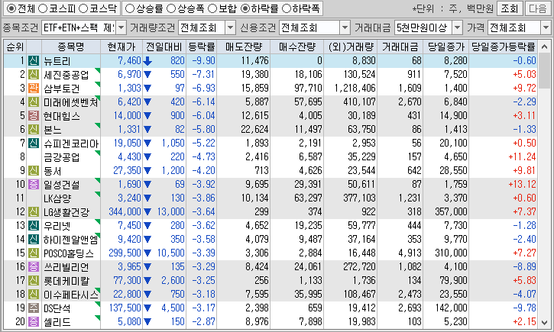
Task: Click the 신 badge icon for 슈피겐코리아
Action: pyautogui.click(x=34, y=143)
